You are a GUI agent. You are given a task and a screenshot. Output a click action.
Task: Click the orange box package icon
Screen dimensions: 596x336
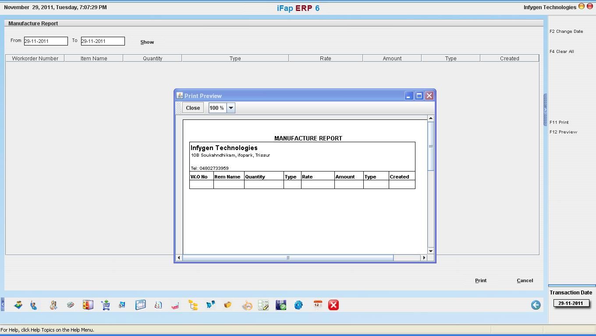click(x=227, y=305)
